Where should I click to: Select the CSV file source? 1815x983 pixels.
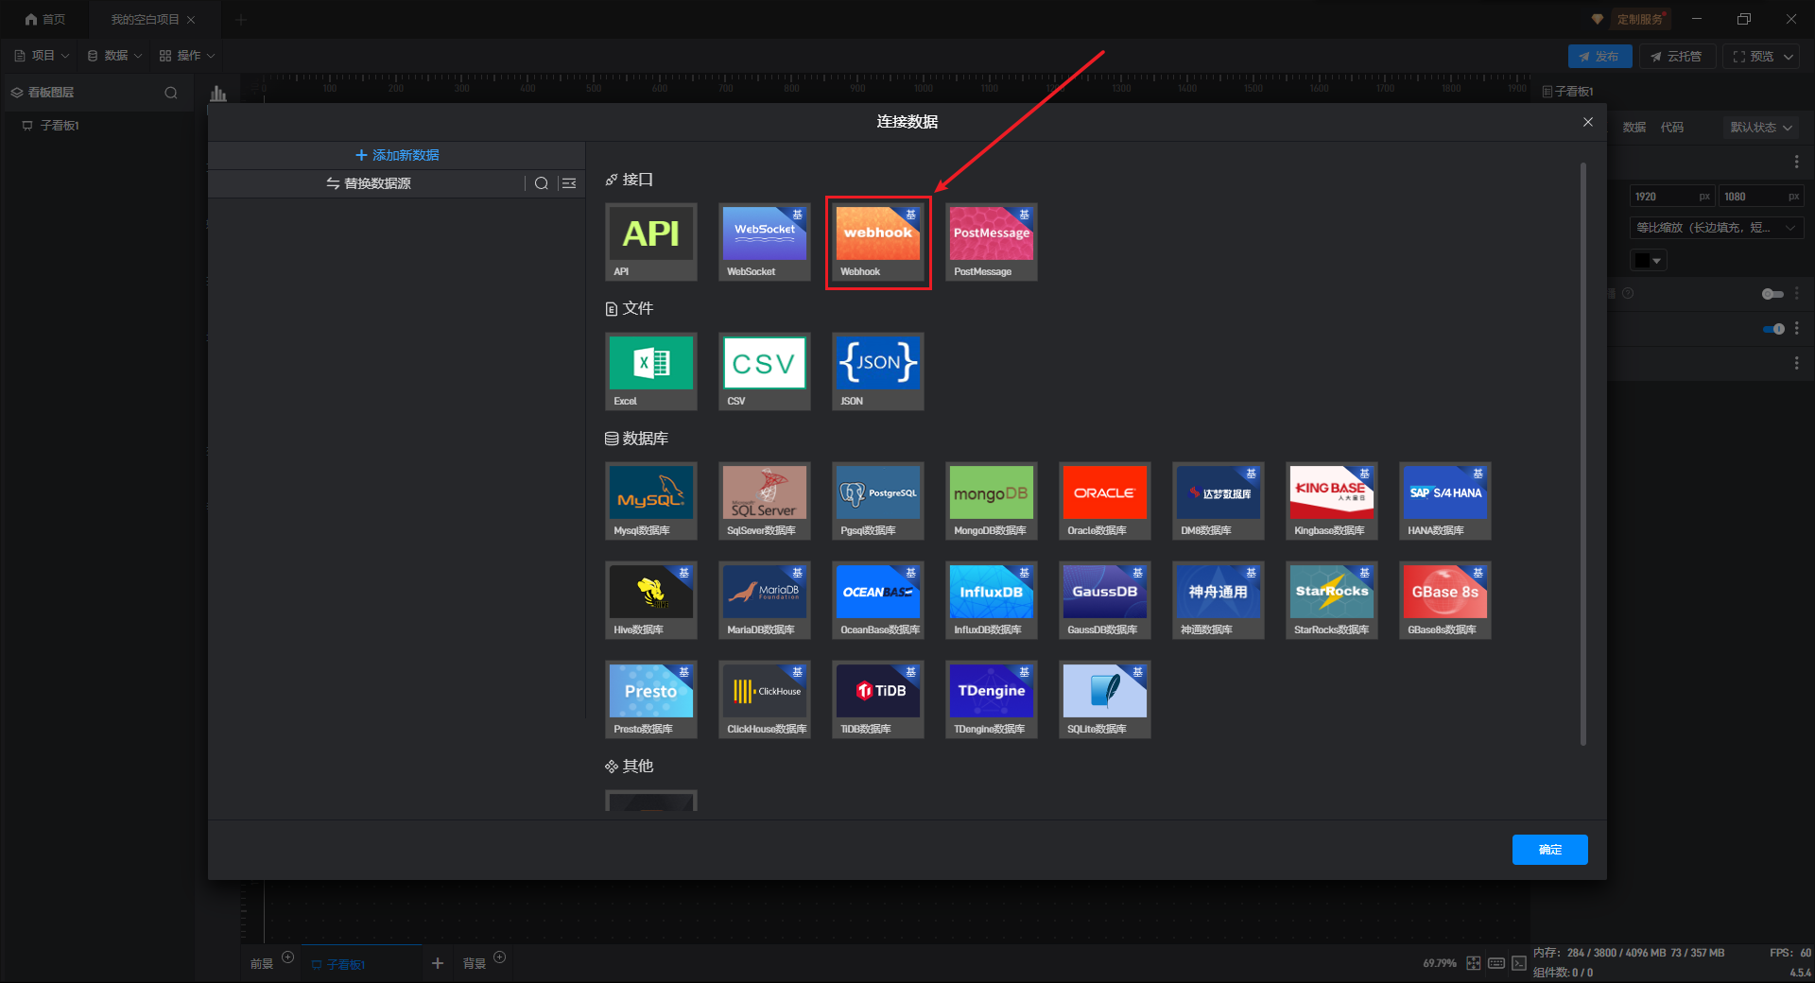click(x=765, y=371)
